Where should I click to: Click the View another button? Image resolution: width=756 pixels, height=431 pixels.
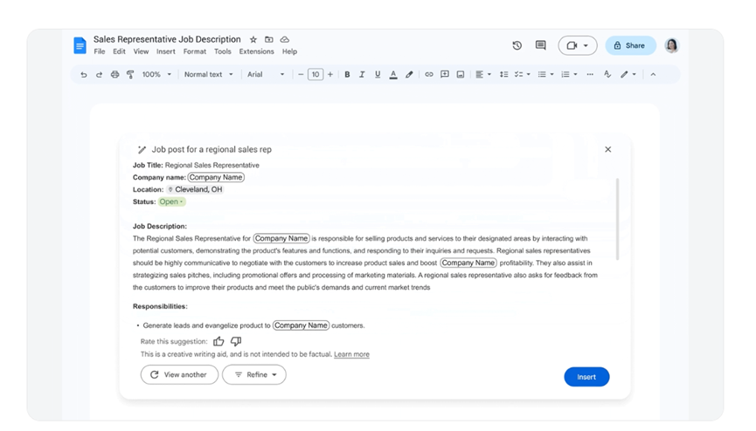(179, 374)
